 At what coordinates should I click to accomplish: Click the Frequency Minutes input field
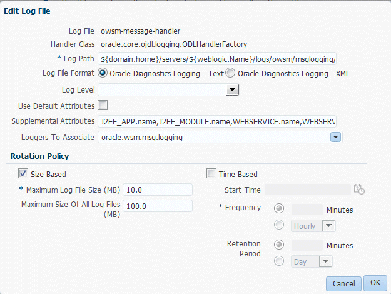tap(307, 210)
